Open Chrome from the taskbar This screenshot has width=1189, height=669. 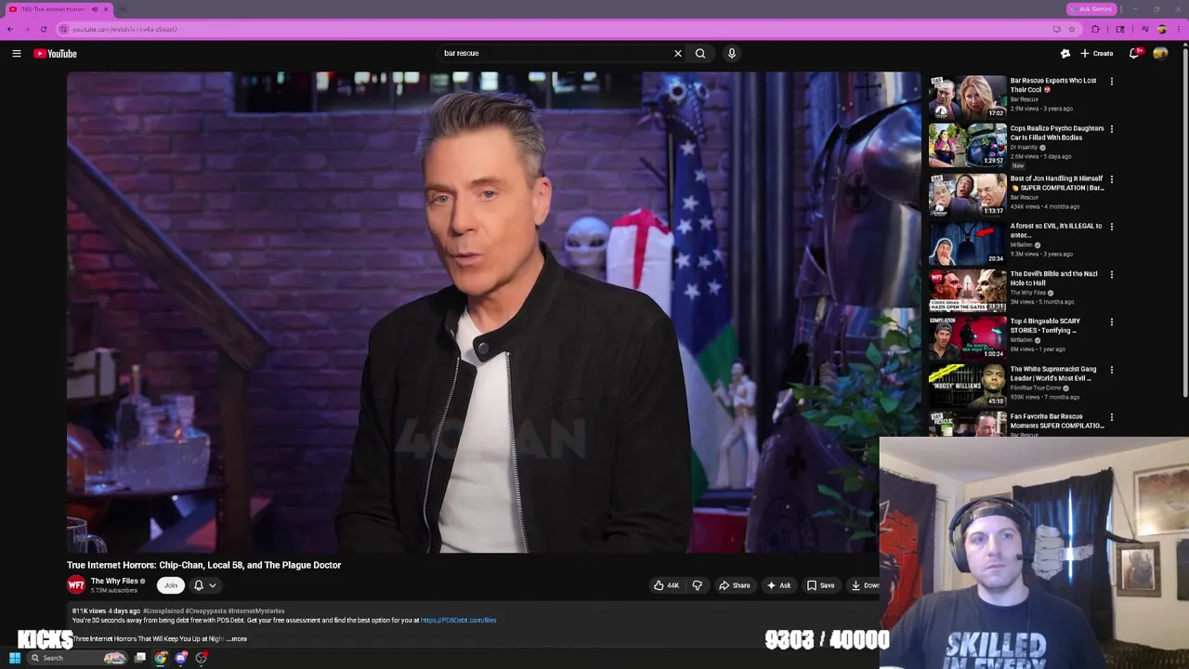161,658
